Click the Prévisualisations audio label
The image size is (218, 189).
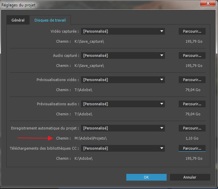pyautogui.click(x=58, y=104)
